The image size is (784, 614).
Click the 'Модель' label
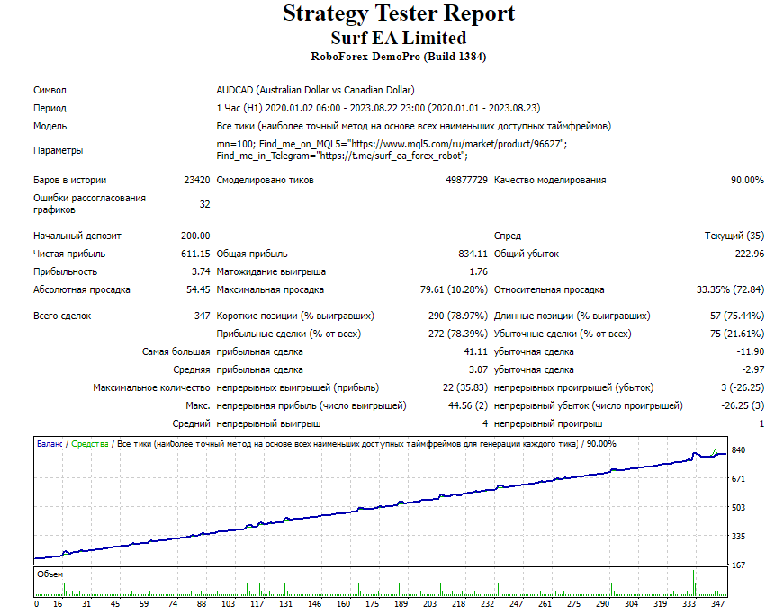(50, 126)
